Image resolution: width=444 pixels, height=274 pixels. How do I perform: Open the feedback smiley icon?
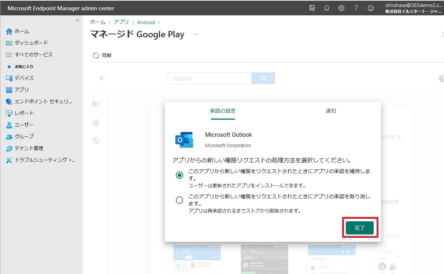pyautogui.click(x=371, y=8)
